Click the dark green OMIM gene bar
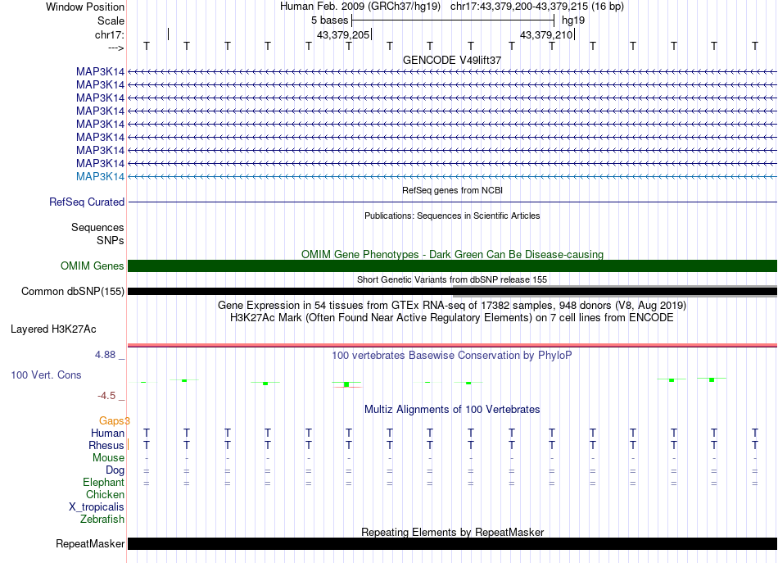778x563 pixels. 452,266
